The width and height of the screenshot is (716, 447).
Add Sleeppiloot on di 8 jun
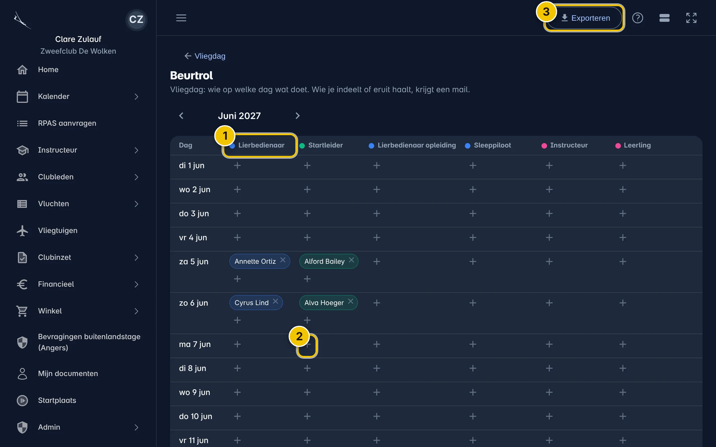(473, 368)
